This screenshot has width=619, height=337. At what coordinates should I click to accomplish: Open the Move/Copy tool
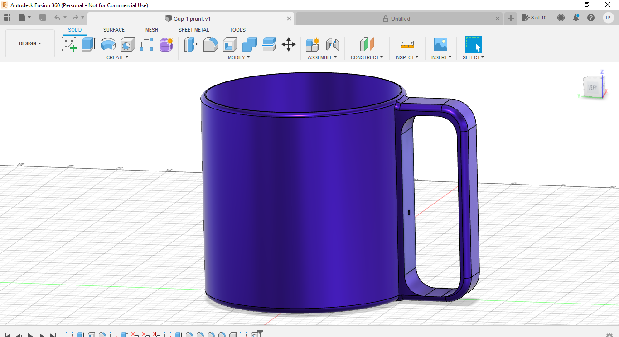click(289, 44)
